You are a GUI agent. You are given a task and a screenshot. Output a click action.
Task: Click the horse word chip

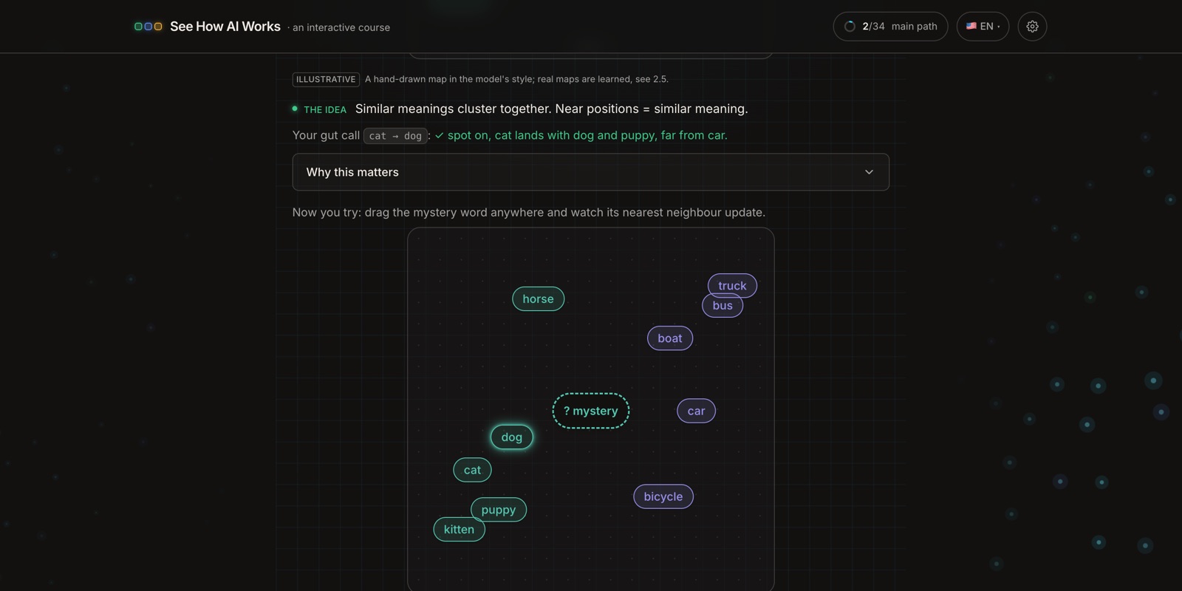[x=538, y=298]
